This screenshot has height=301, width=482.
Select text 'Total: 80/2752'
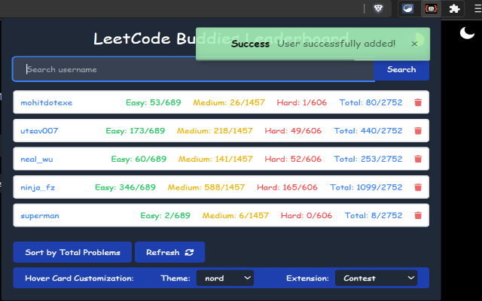(x=371, y=102)
